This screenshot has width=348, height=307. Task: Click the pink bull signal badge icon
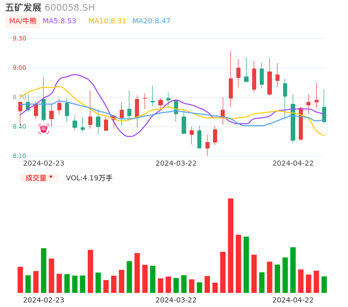coord(44,129)
